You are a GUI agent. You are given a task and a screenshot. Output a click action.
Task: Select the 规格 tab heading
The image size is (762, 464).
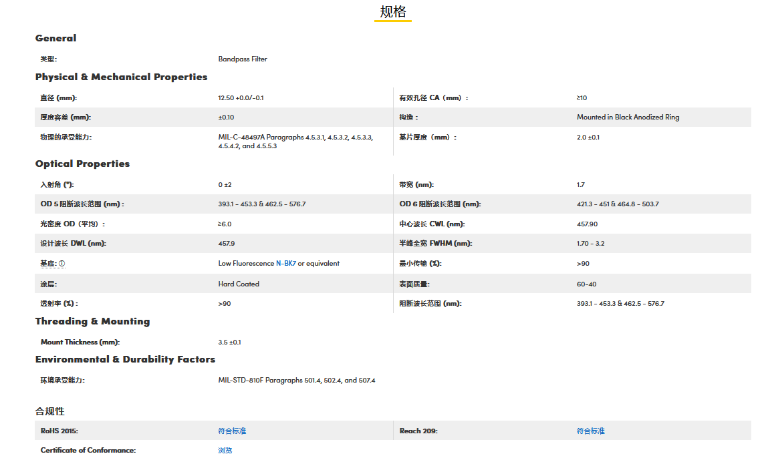392,12
